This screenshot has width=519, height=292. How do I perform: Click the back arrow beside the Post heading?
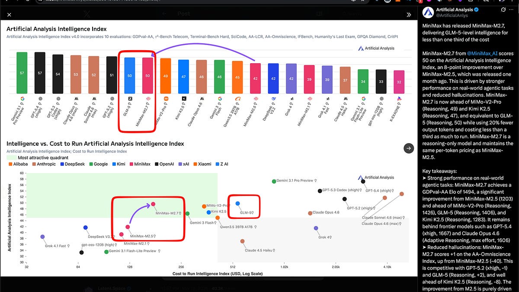164,14
